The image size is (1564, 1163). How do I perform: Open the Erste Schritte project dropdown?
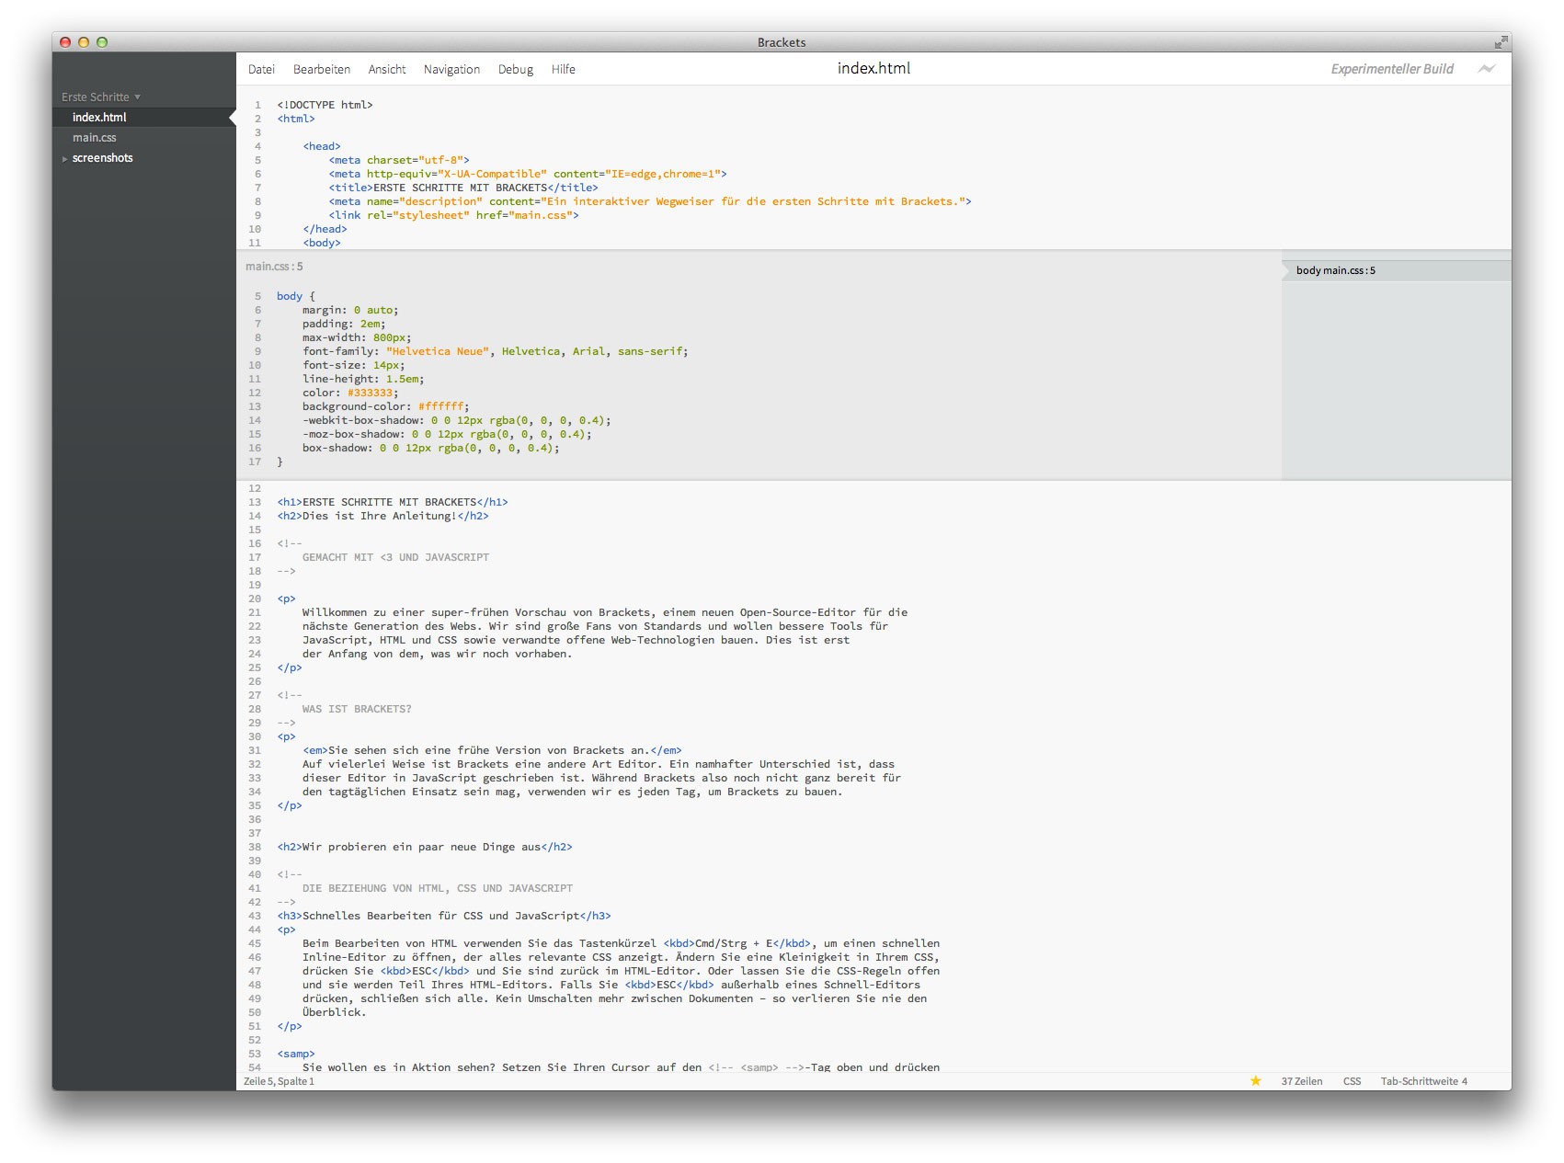click(100, 97)
